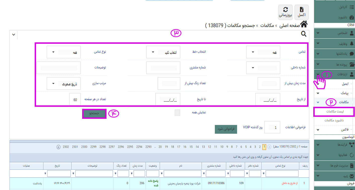Open یادداشت link in row 1
Image resolution: width=355 pixels, height=190 pixels.
tap(37, 183)
